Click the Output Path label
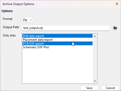The width and height of the screenshot is (121, 91). [11, 27]
